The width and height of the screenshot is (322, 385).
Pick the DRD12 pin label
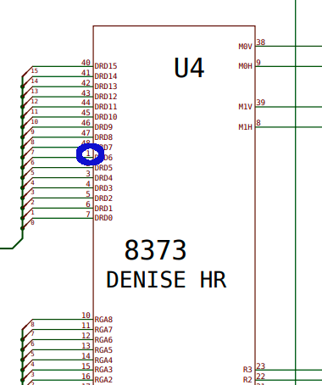pyautogui.click(x=106, y=97)
